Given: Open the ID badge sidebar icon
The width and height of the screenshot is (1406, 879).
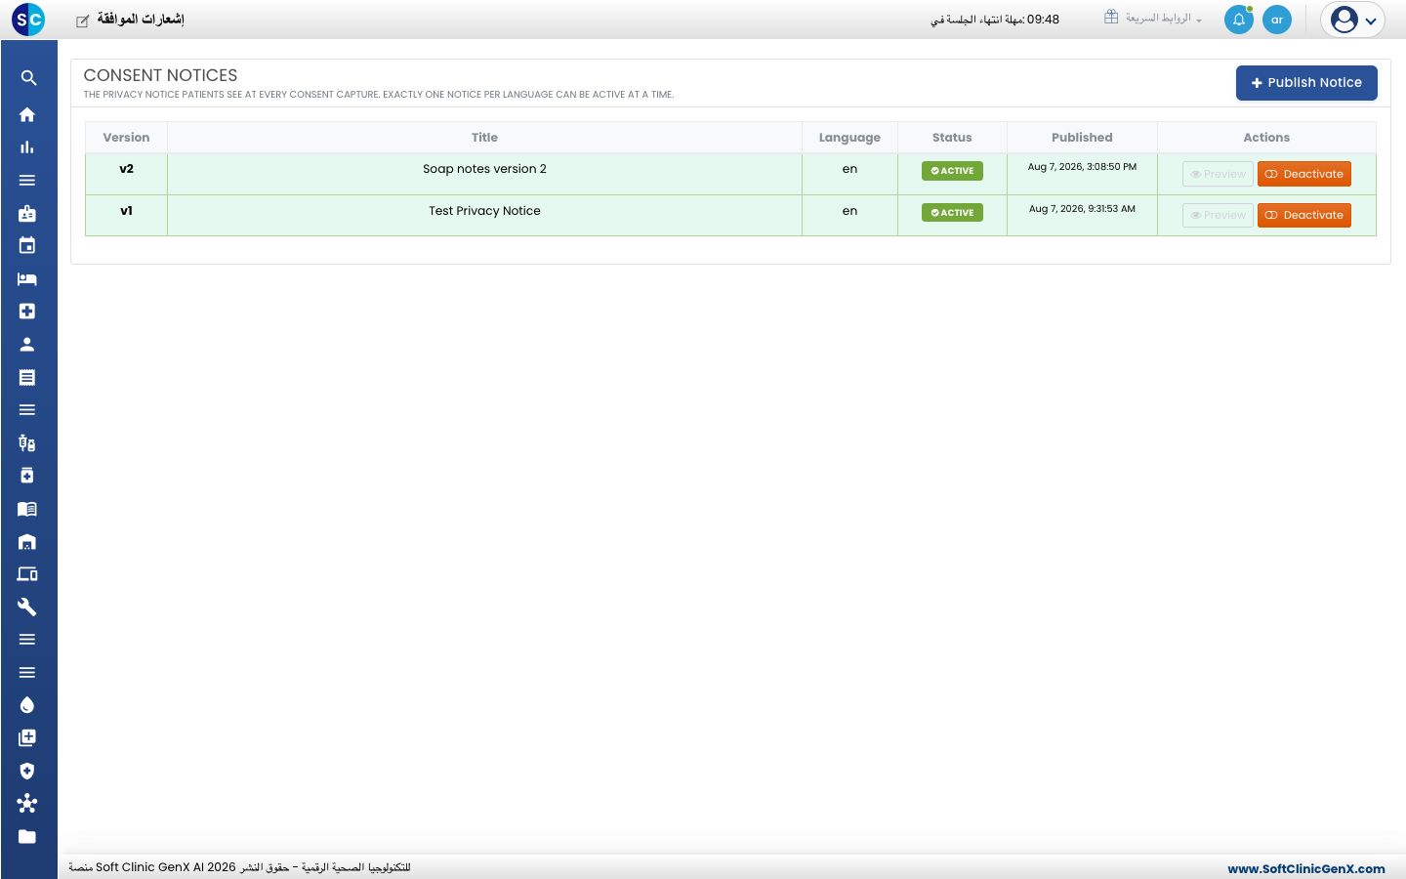Looking at the screenshot, I should (27, 213).
